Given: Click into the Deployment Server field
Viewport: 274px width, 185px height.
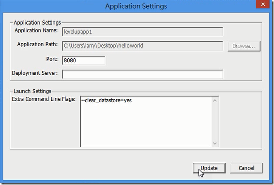Looking at the screenshot, I should pyautogui.click(x=142, y=74).
